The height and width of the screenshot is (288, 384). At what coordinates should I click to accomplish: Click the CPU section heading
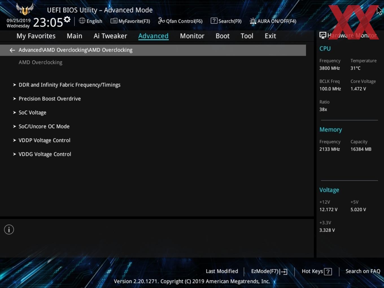click(325, 49)
